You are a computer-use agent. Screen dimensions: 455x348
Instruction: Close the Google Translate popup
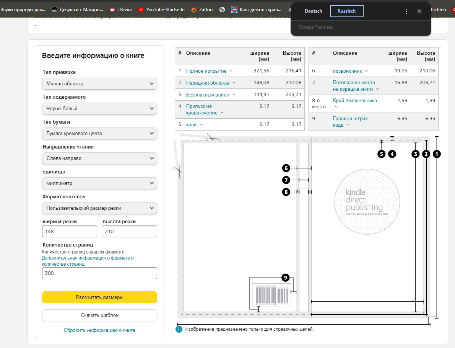tap(419, 11)
